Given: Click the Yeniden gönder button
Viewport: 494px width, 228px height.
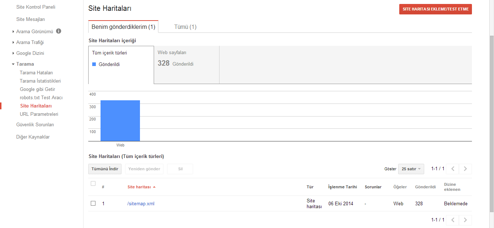Looking at the screenshot, I should (144, 169).
